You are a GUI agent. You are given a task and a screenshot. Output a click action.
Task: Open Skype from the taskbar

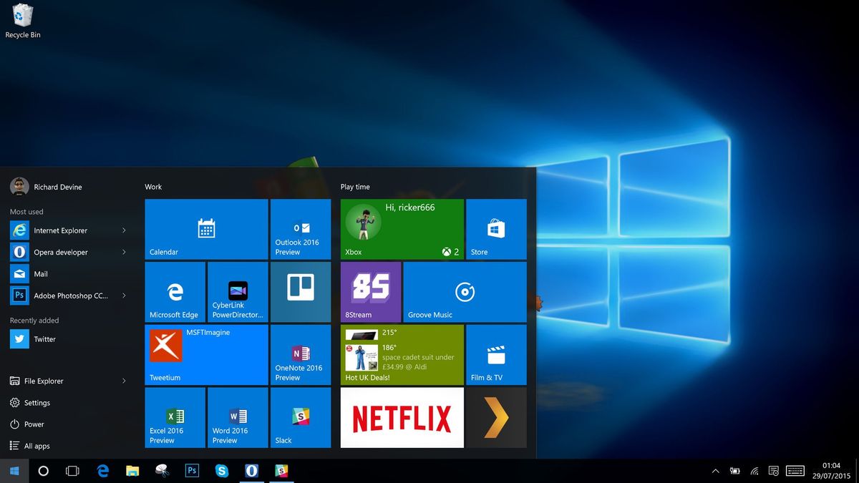pyautogui.click(x=221, y=471)
